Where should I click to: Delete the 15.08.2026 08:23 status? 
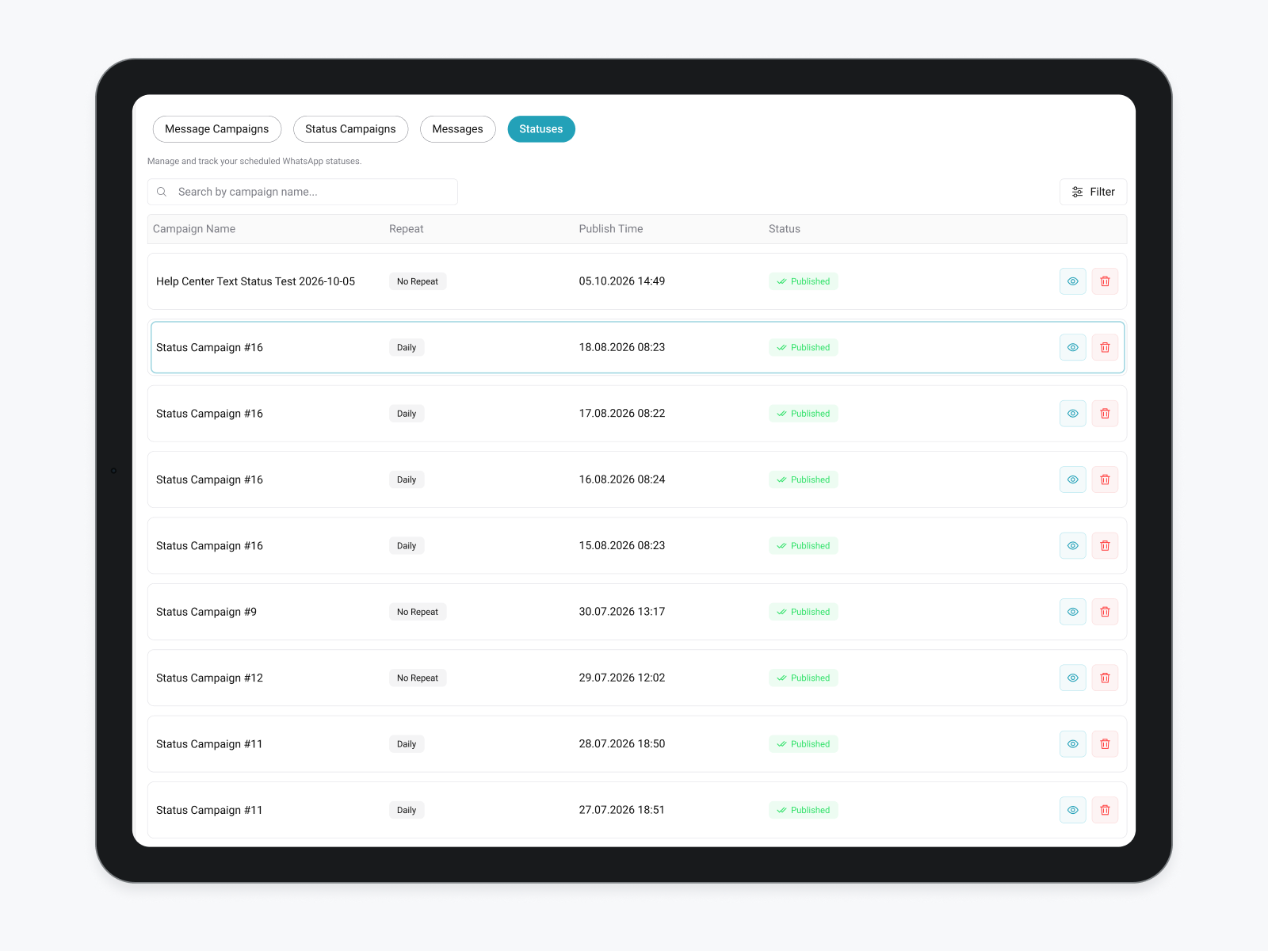tap(1105, 545)
